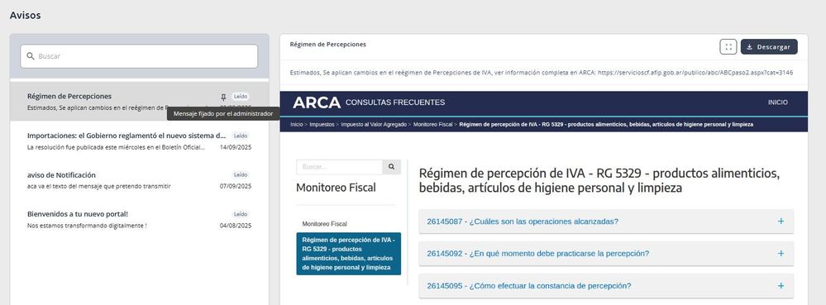
Task: Open the Régimen de Percepciones notice
Action: coord(139,101)
